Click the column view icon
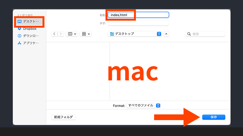Screen dimensions: 243x136 pos(70,34)
